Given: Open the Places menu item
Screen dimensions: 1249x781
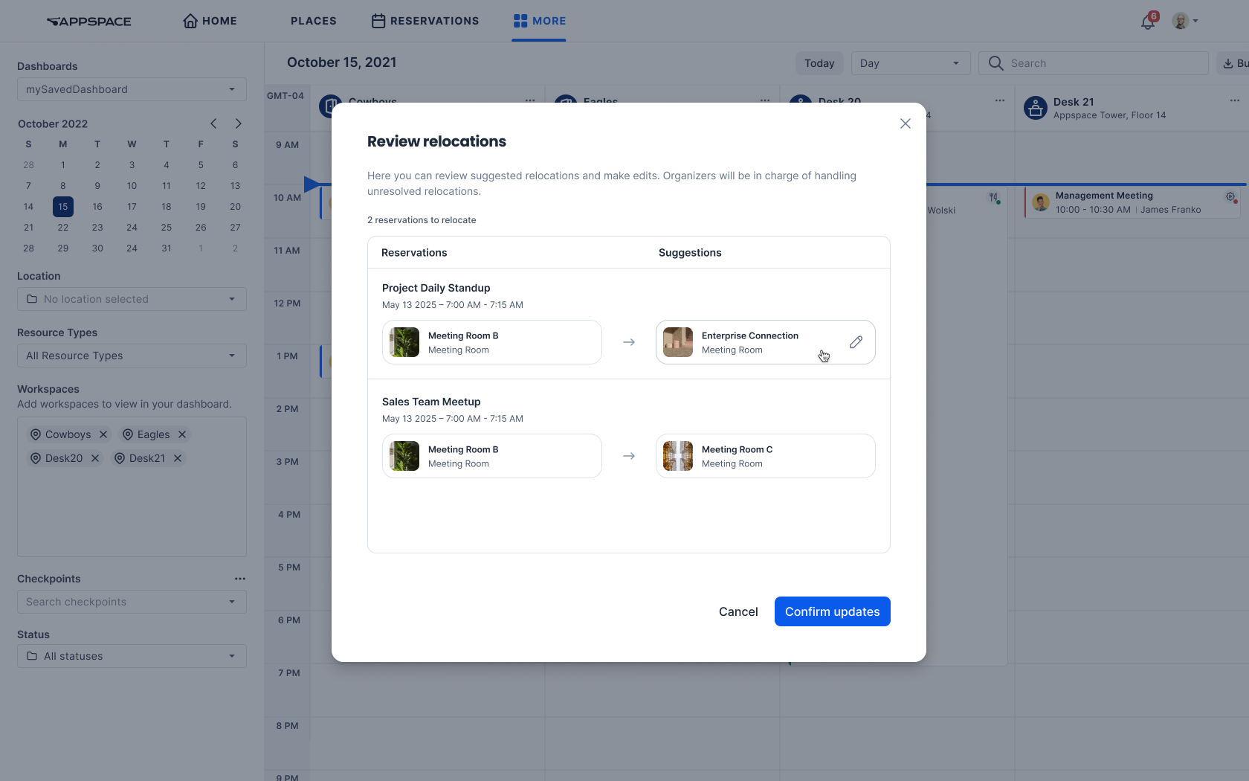Looking at the screenshot, I should 313,21.
